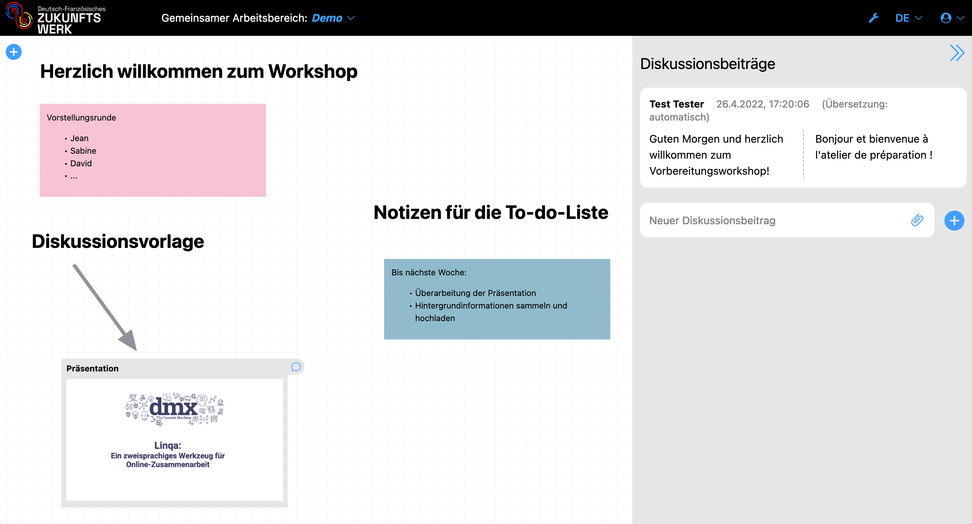Image resolution: width=972 pixels, height=524 pixels.
Task: Open the comment bubble on the Präsentation card
Action: [295, 367]
